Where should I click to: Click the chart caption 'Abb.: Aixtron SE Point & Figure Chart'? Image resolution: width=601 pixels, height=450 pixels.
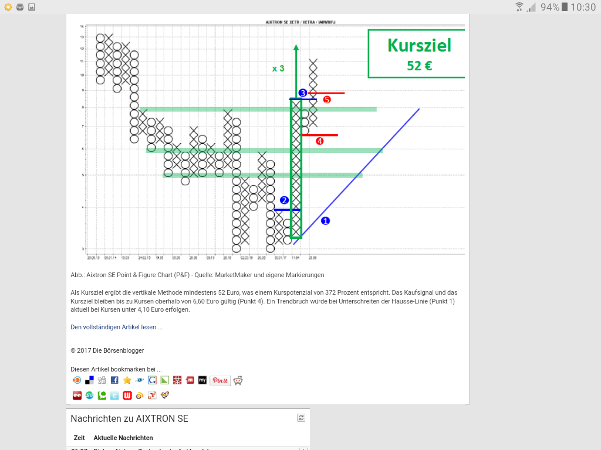coord(197,275)
